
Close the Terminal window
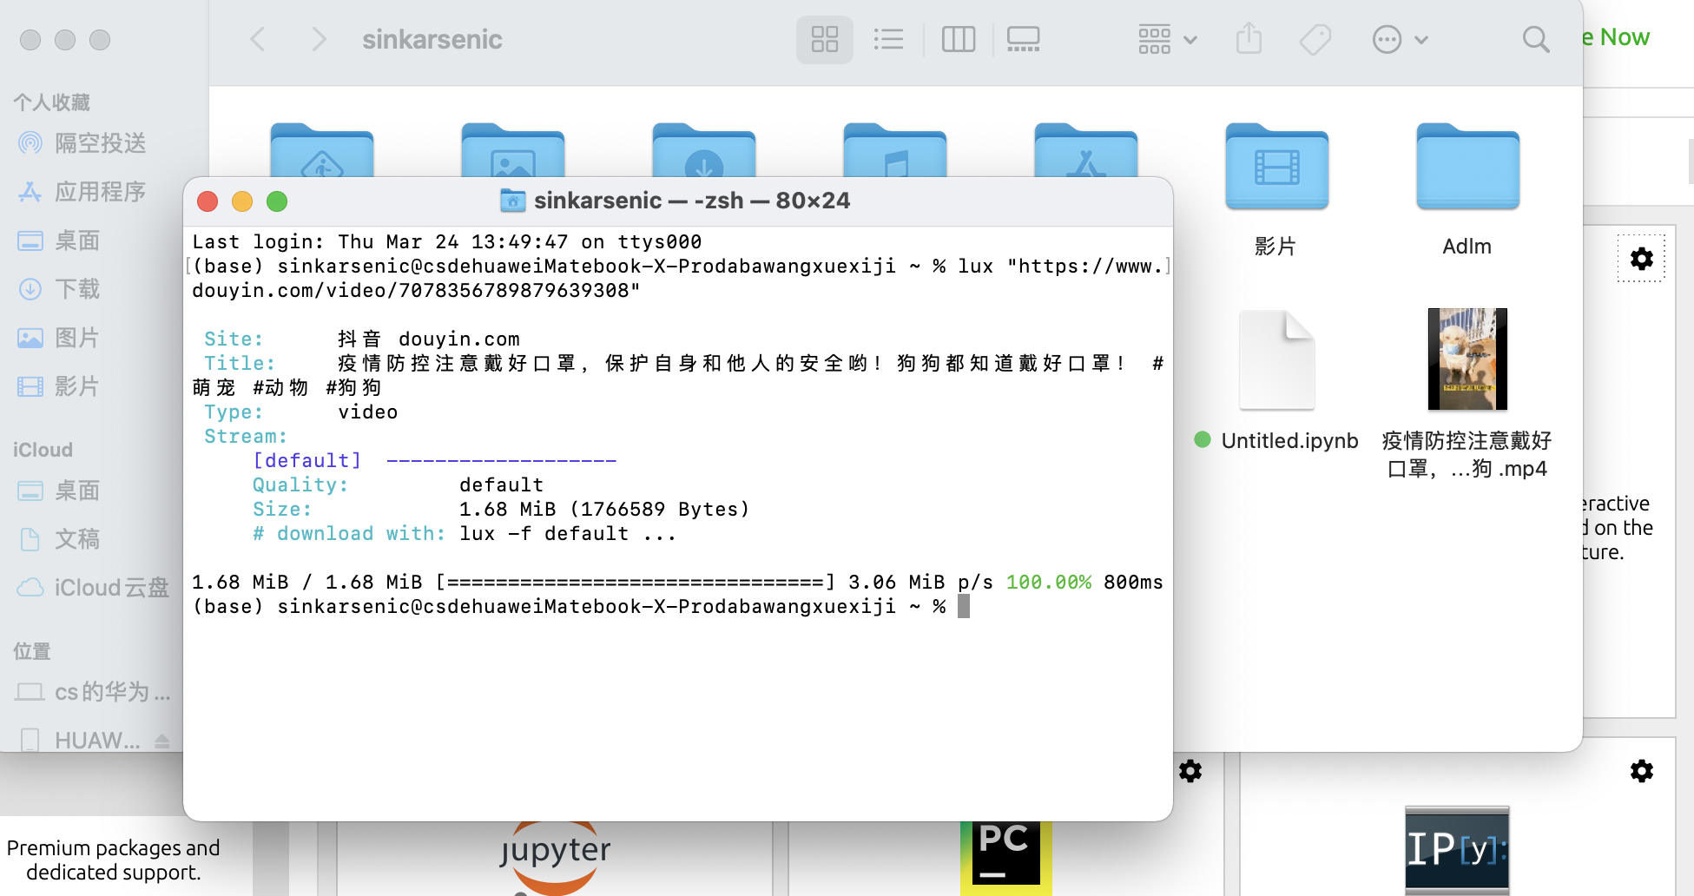click(x=208, y=201)
